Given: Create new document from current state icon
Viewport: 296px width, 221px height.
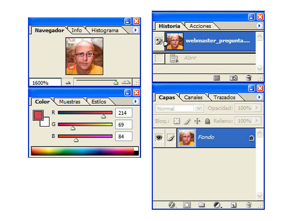Looking at the screenshot, I should [216, 78].
